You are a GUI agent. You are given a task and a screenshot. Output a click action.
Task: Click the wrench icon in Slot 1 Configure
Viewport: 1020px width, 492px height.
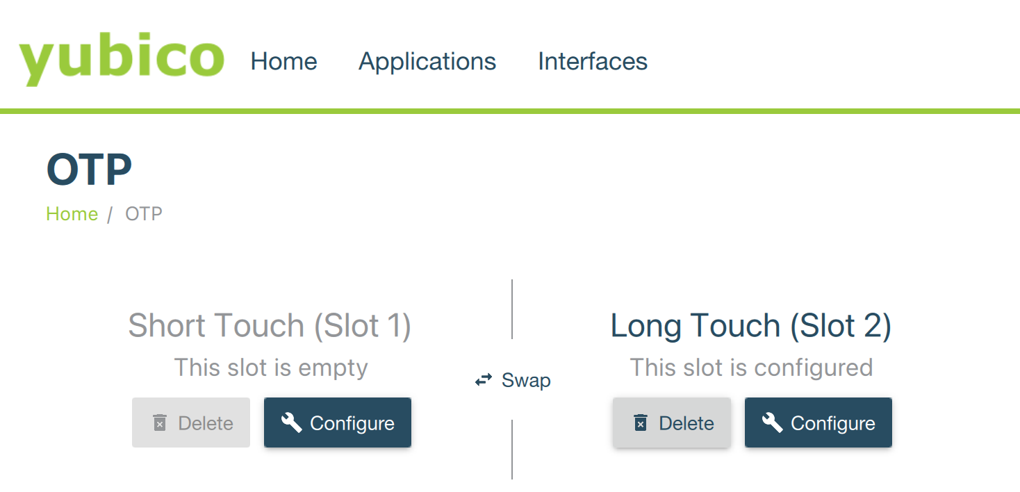(291, 423)
